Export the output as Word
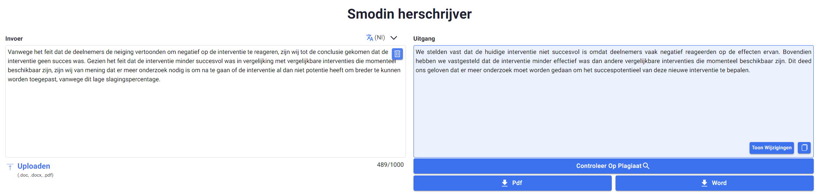This screenshot has height=196, width=824. click(715, 183)
